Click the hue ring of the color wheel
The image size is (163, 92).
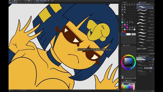tap(128, 55)
